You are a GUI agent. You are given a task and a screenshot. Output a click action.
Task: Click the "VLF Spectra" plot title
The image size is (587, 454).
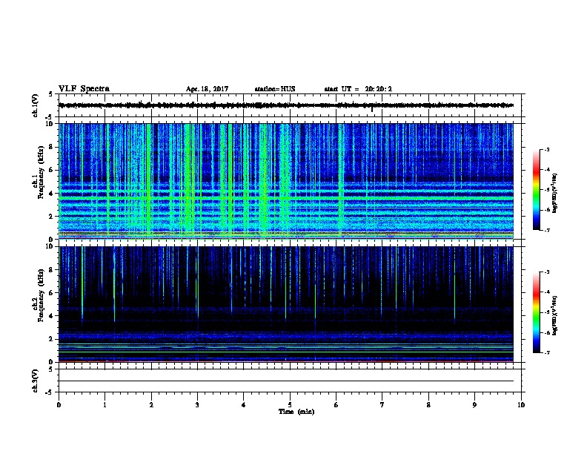pyautogui.click(x=84, y=89)
